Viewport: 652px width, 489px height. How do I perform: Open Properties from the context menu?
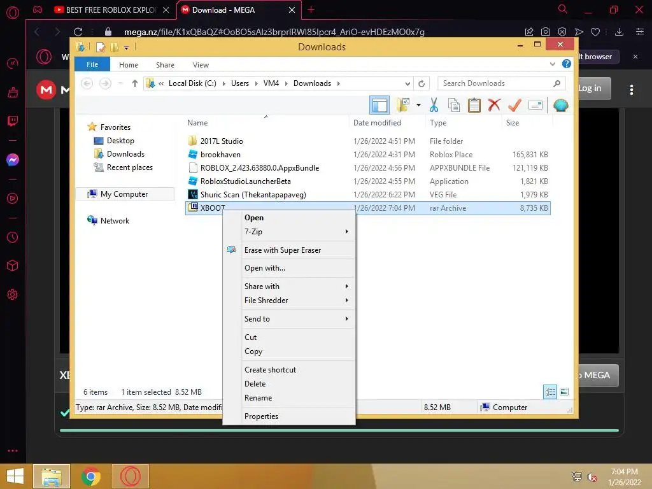pyautogui.click(x=289, y=416)
